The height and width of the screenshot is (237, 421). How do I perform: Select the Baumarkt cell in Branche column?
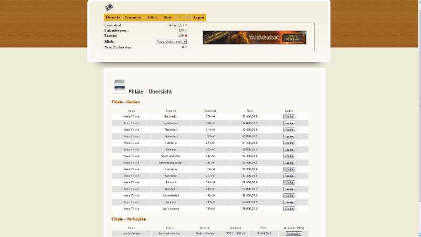click(x=171, y=116)
